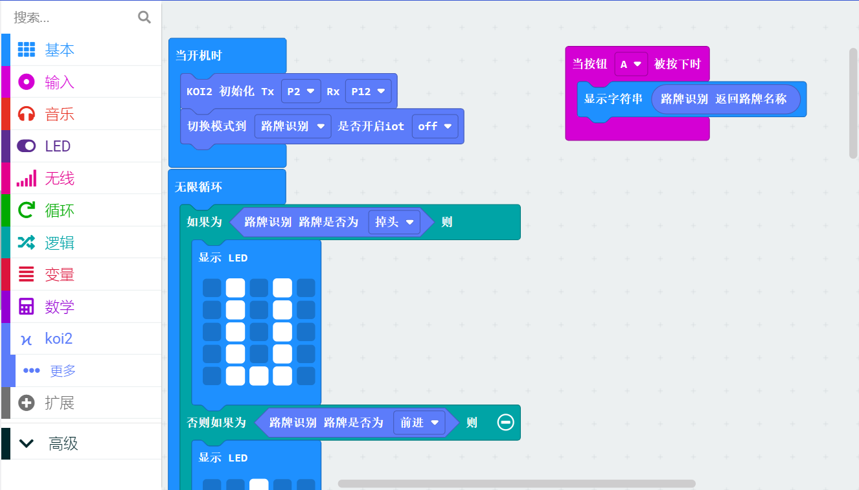The width and height of the screenshot is (859, 490).
Task: Click the 否则如果为 label
Action: point(216,422)
